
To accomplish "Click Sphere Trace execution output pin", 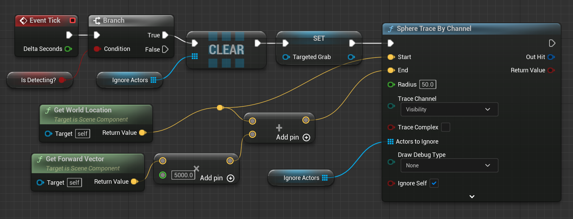I will (x=552, y=43).
